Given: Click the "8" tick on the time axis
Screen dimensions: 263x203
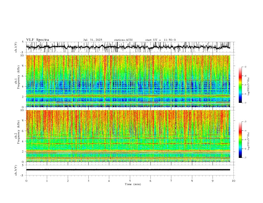Looking at the screenshot, I should tap(192, 181).
